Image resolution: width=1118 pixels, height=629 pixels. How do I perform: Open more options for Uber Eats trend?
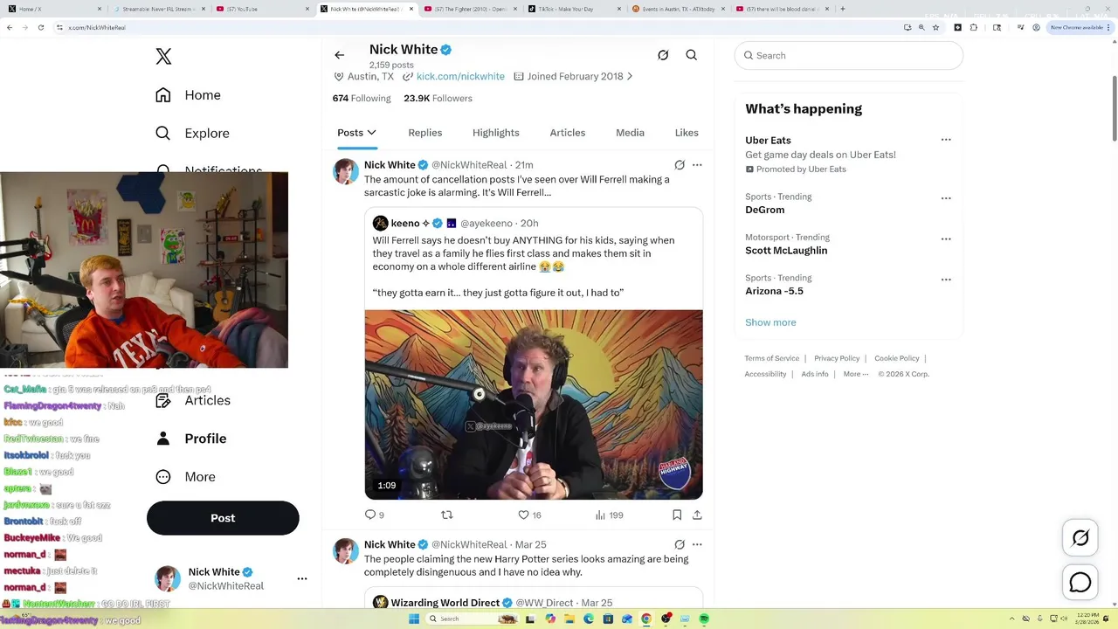pyautogui.click(x=946, y=140)
